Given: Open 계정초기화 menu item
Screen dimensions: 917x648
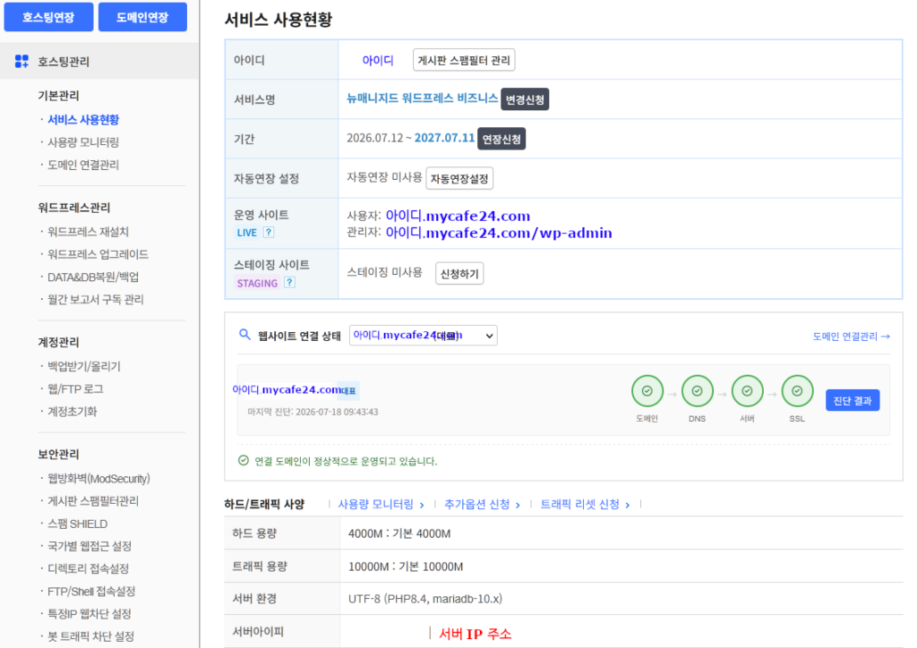Looking at the screenshot, I should coord(72,412).
